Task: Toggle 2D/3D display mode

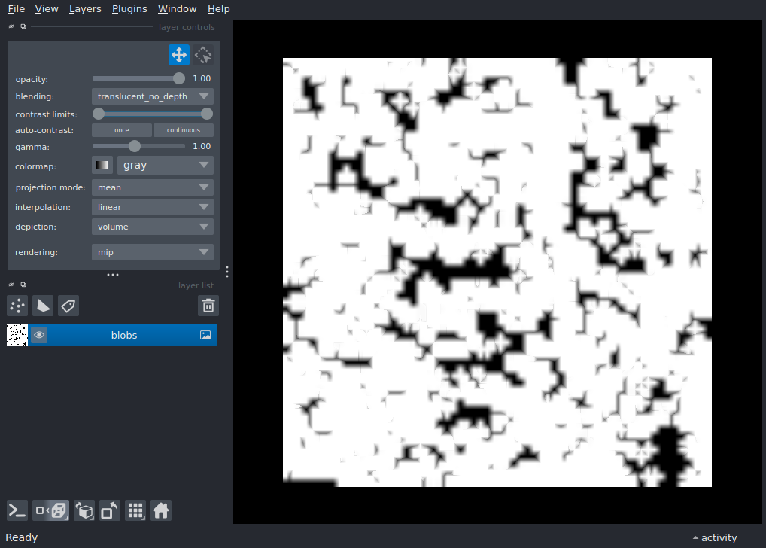Action: point(50,510)
